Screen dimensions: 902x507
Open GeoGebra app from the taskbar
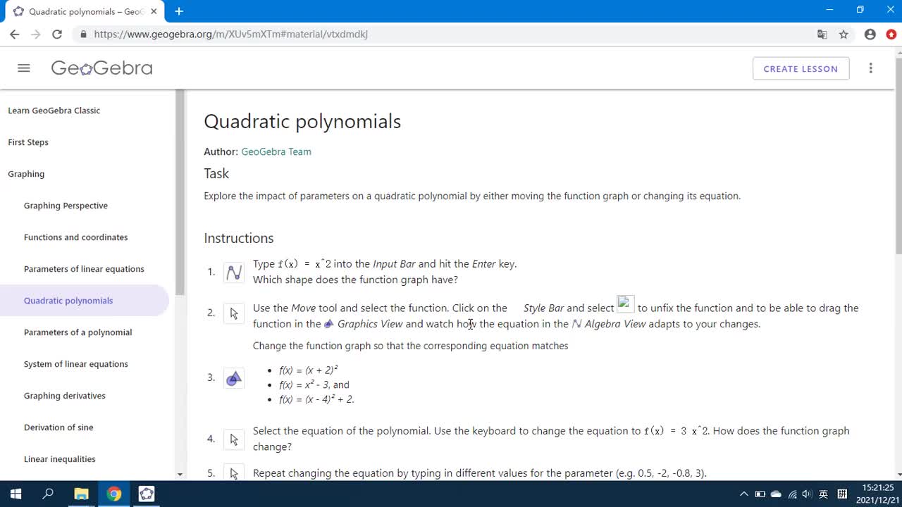[147, 494]
